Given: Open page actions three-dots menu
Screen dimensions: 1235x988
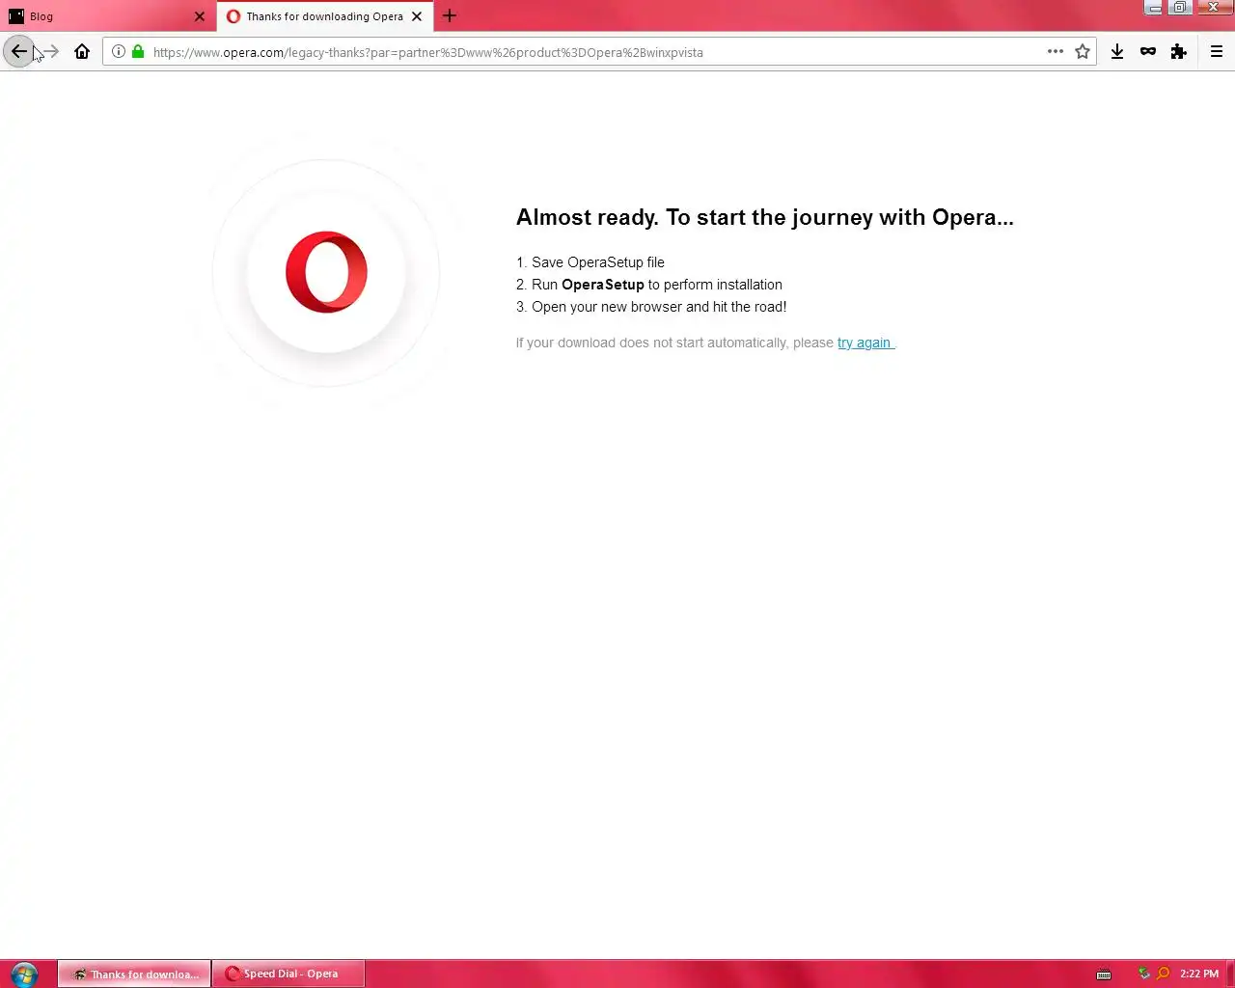Looking at the screenshot, I should click(1056, 52).
